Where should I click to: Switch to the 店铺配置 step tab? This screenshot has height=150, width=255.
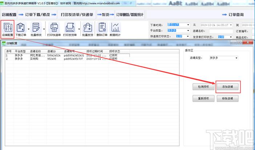(x=9, y=14)
